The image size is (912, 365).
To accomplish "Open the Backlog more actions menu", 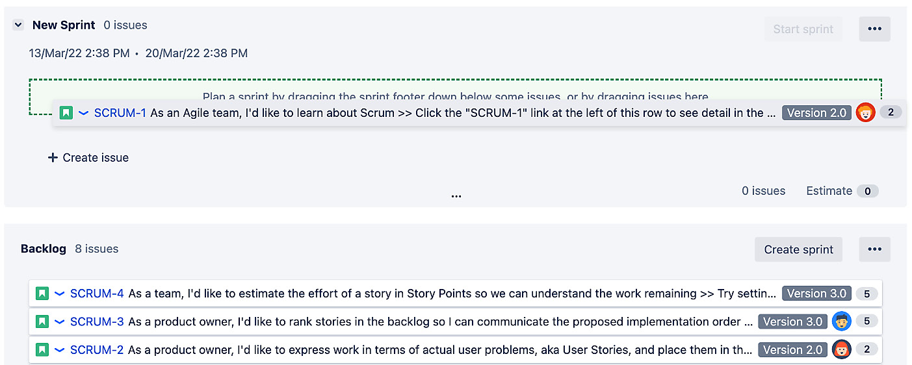I will pos(874,249).
